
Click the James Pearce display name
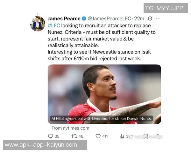point(64,18)
